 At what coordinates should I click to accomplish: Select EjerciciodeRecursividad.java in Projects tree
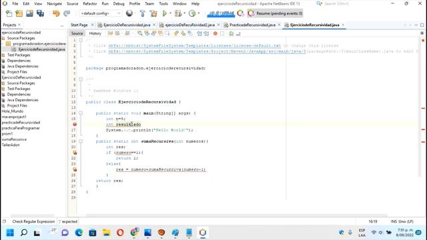coord(41,49)
